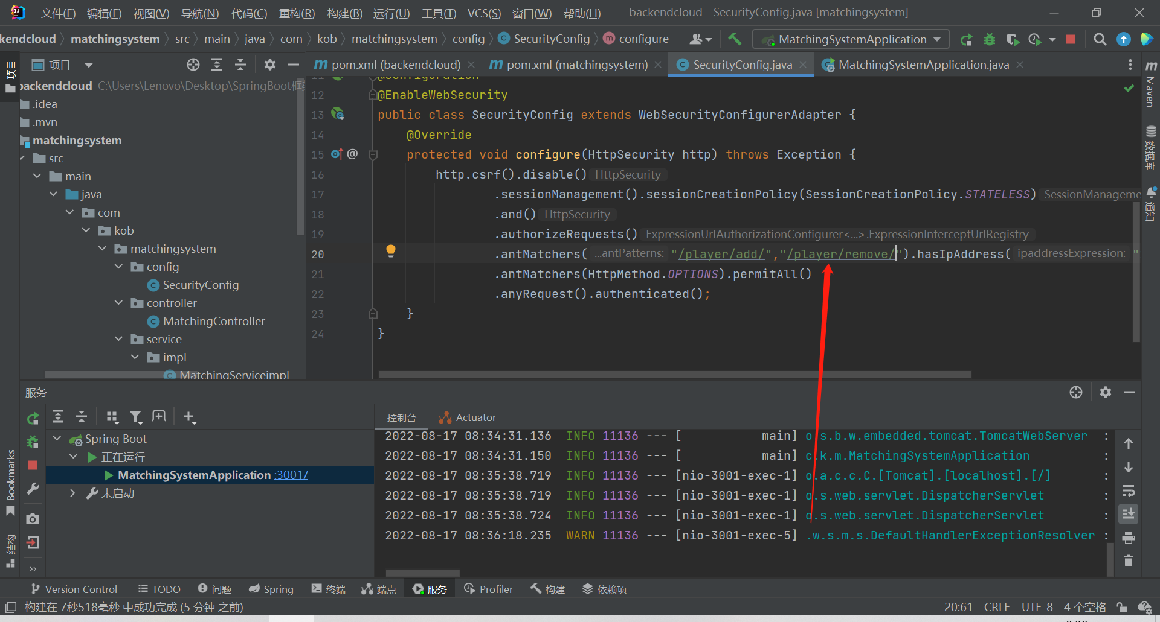Click the locate-in-project target icon
Viewport: 1160px width, 622px height.
193,65
